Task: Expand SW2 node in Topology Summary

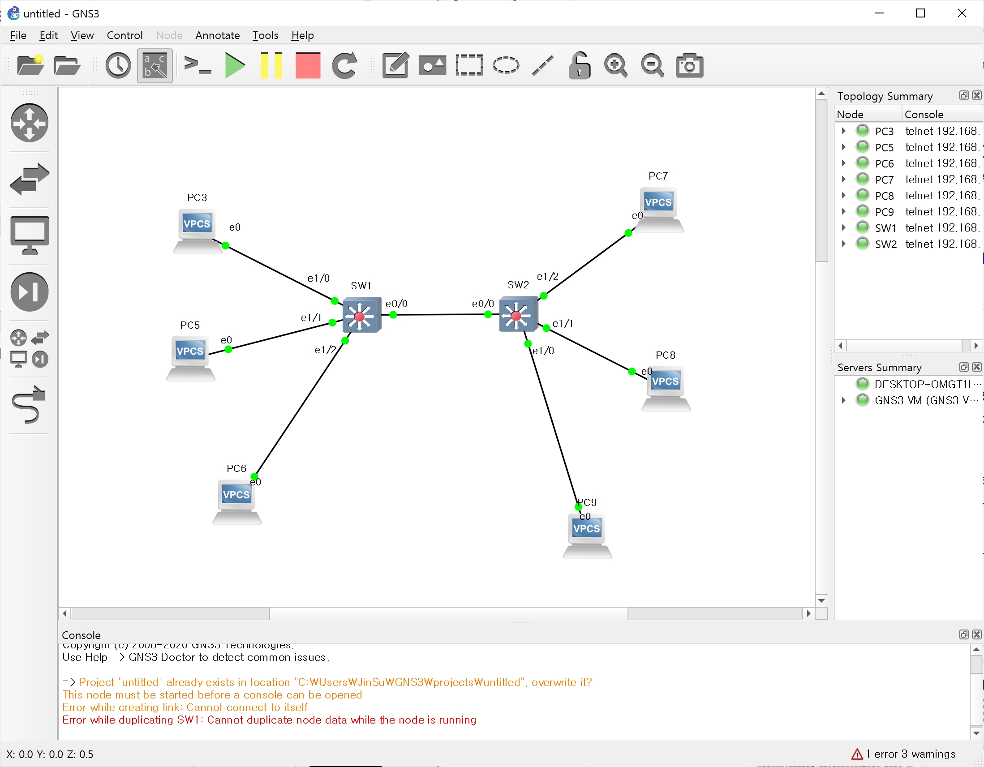Action: coord(843,244)
